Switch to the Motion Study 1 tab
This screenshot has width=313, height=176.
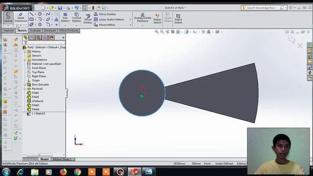62,159
